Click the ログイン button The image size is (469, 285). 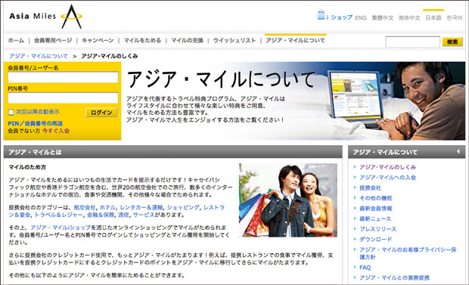[x=101, y=113]
